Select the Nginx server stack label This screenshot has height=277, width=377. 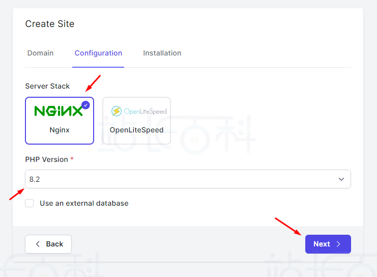60,130
